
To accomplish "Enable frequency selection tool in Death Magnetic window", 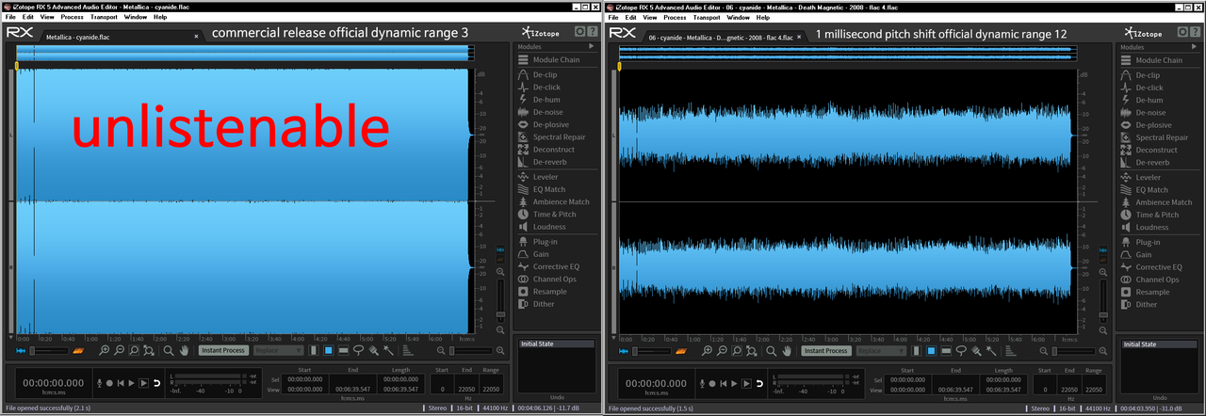I will click(946, 350).
